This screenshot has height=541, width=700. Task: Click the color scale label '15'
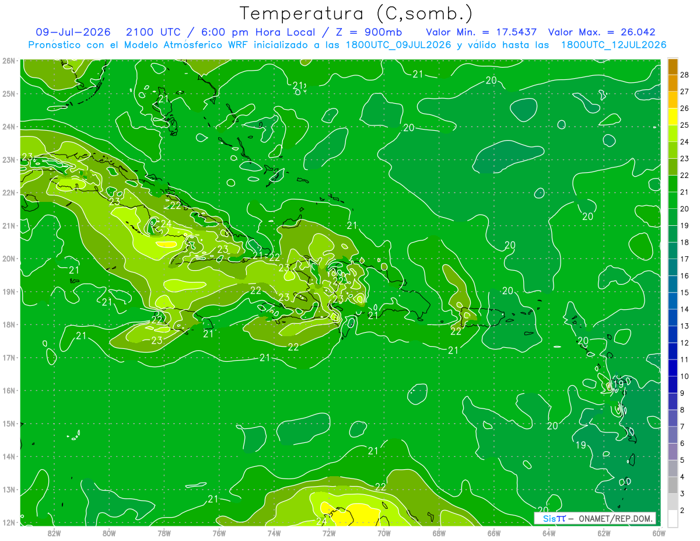[x=684, y=292]
